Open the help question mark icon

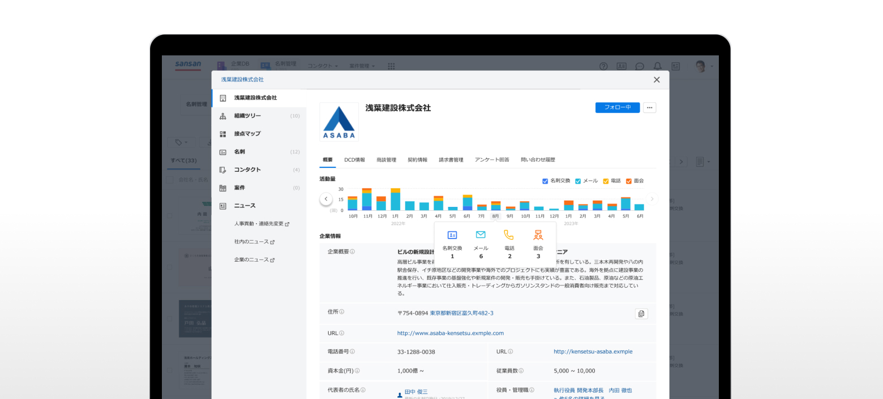point(603,66)
